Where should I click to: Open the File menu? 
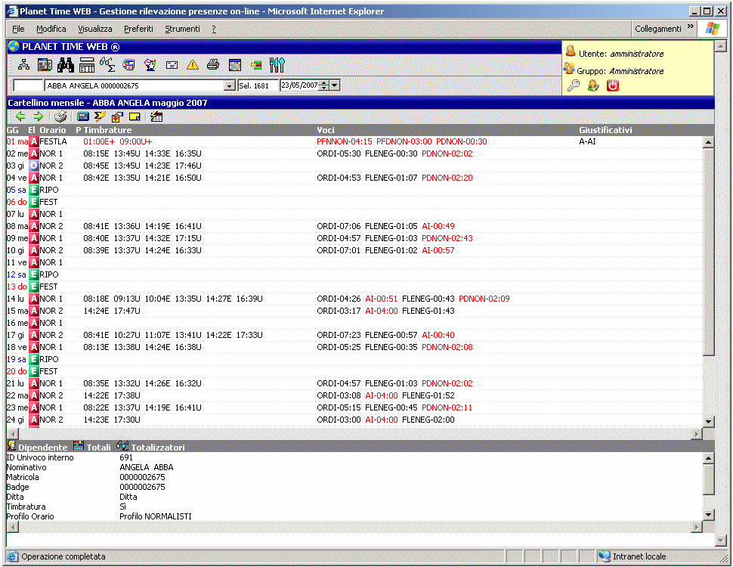[18, 29]
